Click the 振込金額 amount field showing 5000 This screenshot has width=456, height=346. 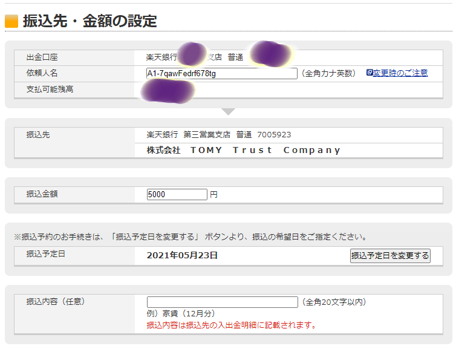tap(177, 194)
